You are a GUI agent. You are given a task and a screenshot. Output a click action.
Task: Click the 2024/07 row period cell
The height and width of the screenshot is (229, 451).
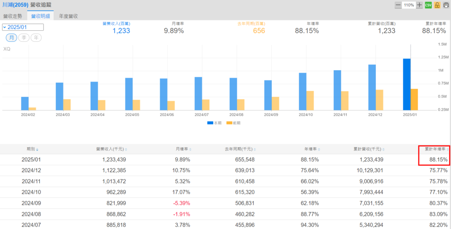[31, 225]
